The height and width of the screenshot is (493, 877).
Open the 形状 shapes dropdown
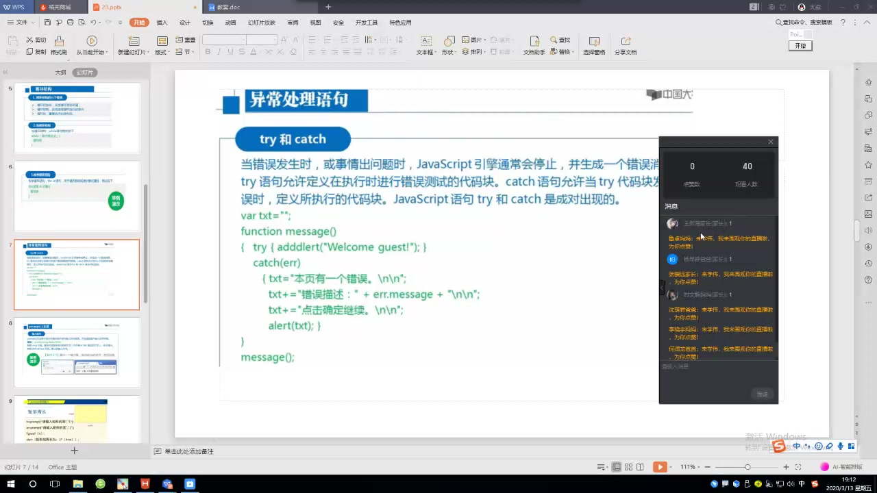pyautogui.click(x=449, y=52)
